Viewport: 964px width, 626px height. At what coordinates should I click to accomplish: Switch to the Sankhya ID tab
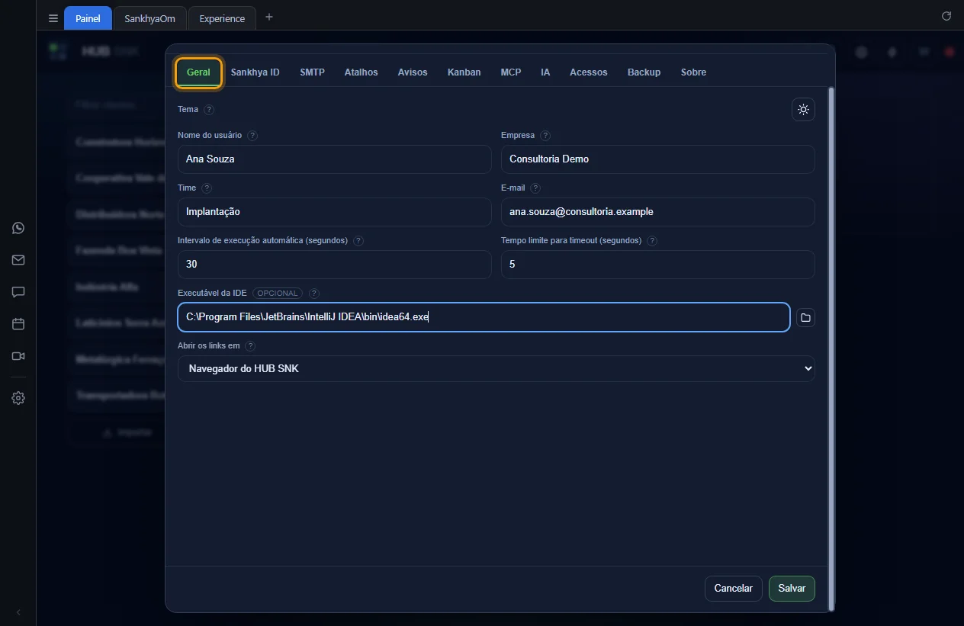[255, 72]
